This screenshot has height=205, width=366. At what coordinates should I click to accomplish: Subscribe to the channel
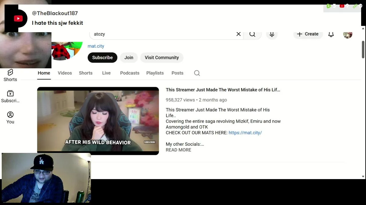pyautogui.click(x=102, y=58)
